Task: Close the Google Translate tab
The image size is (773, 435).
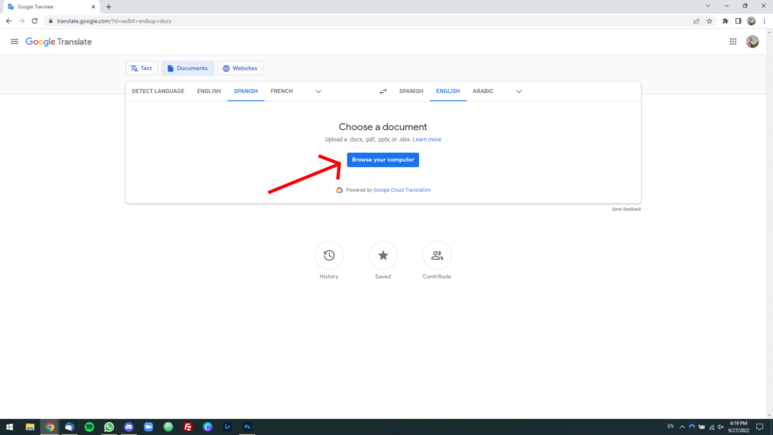Action: (x=93, y=7)
